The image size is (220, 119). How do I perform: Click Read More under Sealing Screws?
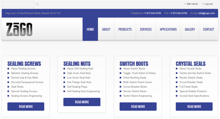[x=26, y=107]
